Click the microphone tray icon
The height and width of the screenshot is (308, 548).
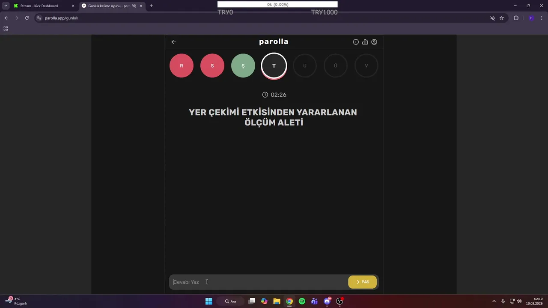(x=503, y=301)
